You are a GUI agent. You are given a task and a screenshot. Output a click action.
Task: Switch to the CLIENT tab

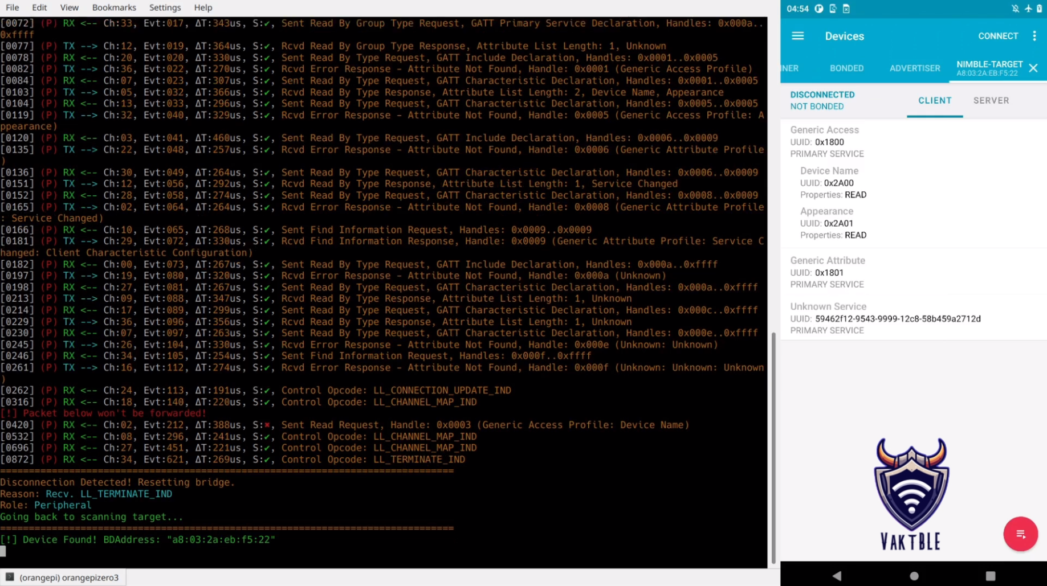tap(935, 100)
